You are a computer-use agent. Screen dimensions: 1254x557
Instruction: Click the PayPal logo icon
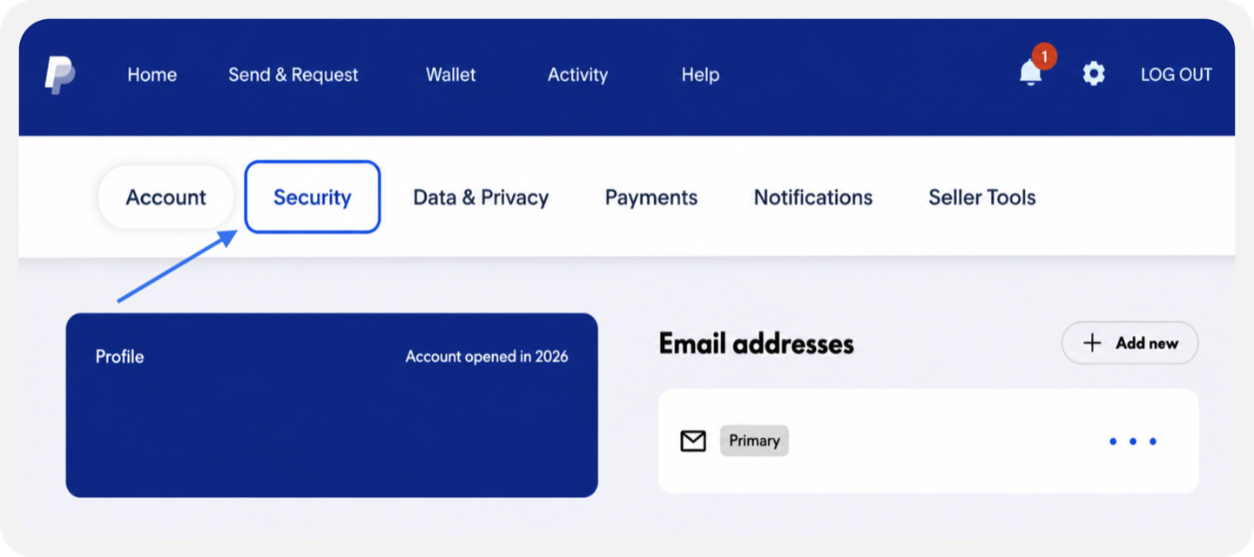(60, 75)
